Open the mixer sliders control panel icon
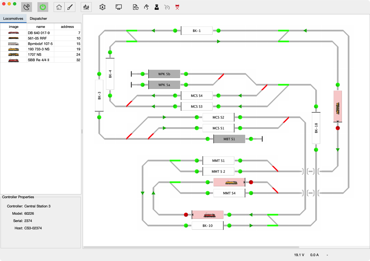Viewport: 370px width, 261px height. pos(86,7)
